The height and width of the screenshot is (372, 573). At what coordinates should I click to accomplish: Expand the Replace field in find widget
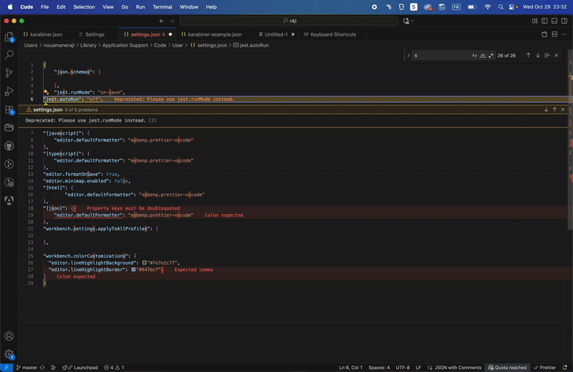click(408, 55)
